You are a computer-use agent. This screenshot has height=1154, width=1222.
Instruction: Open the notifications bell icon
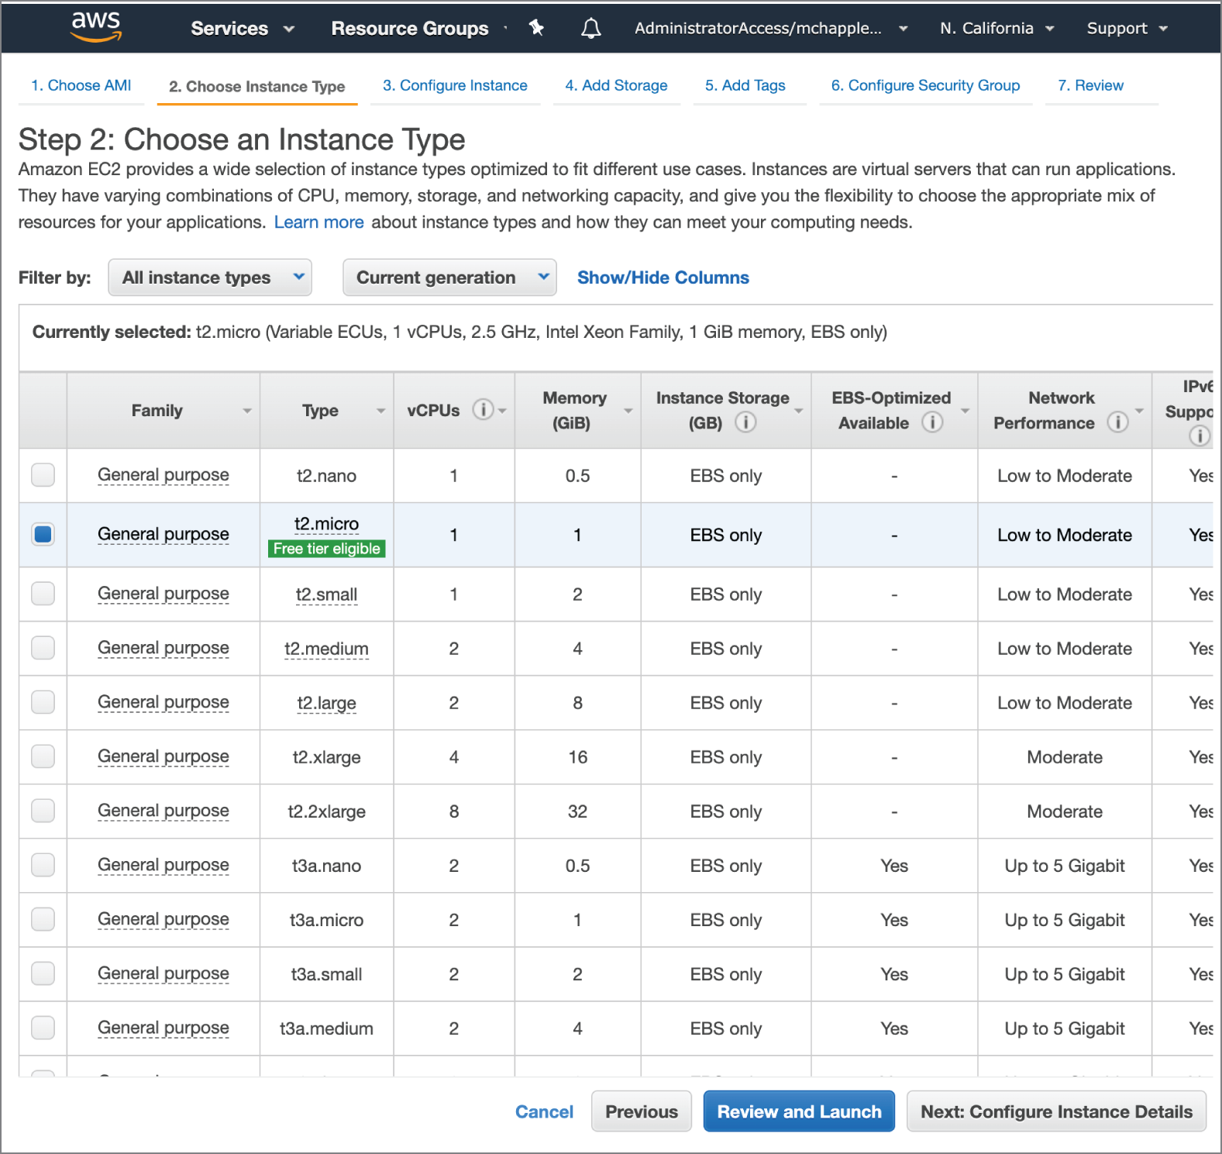591,29
